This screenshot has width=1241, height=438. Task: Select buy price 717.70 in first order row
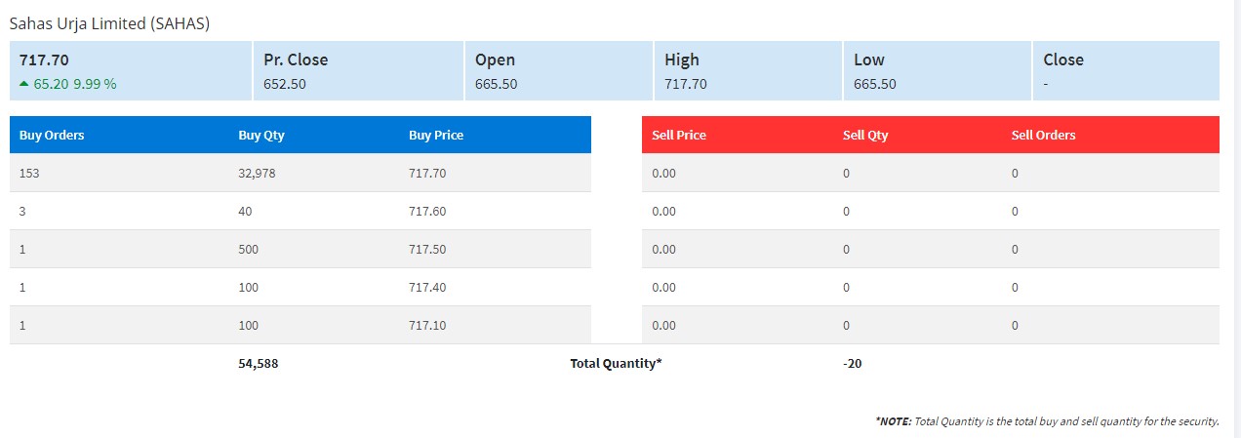tap(427, 173)
